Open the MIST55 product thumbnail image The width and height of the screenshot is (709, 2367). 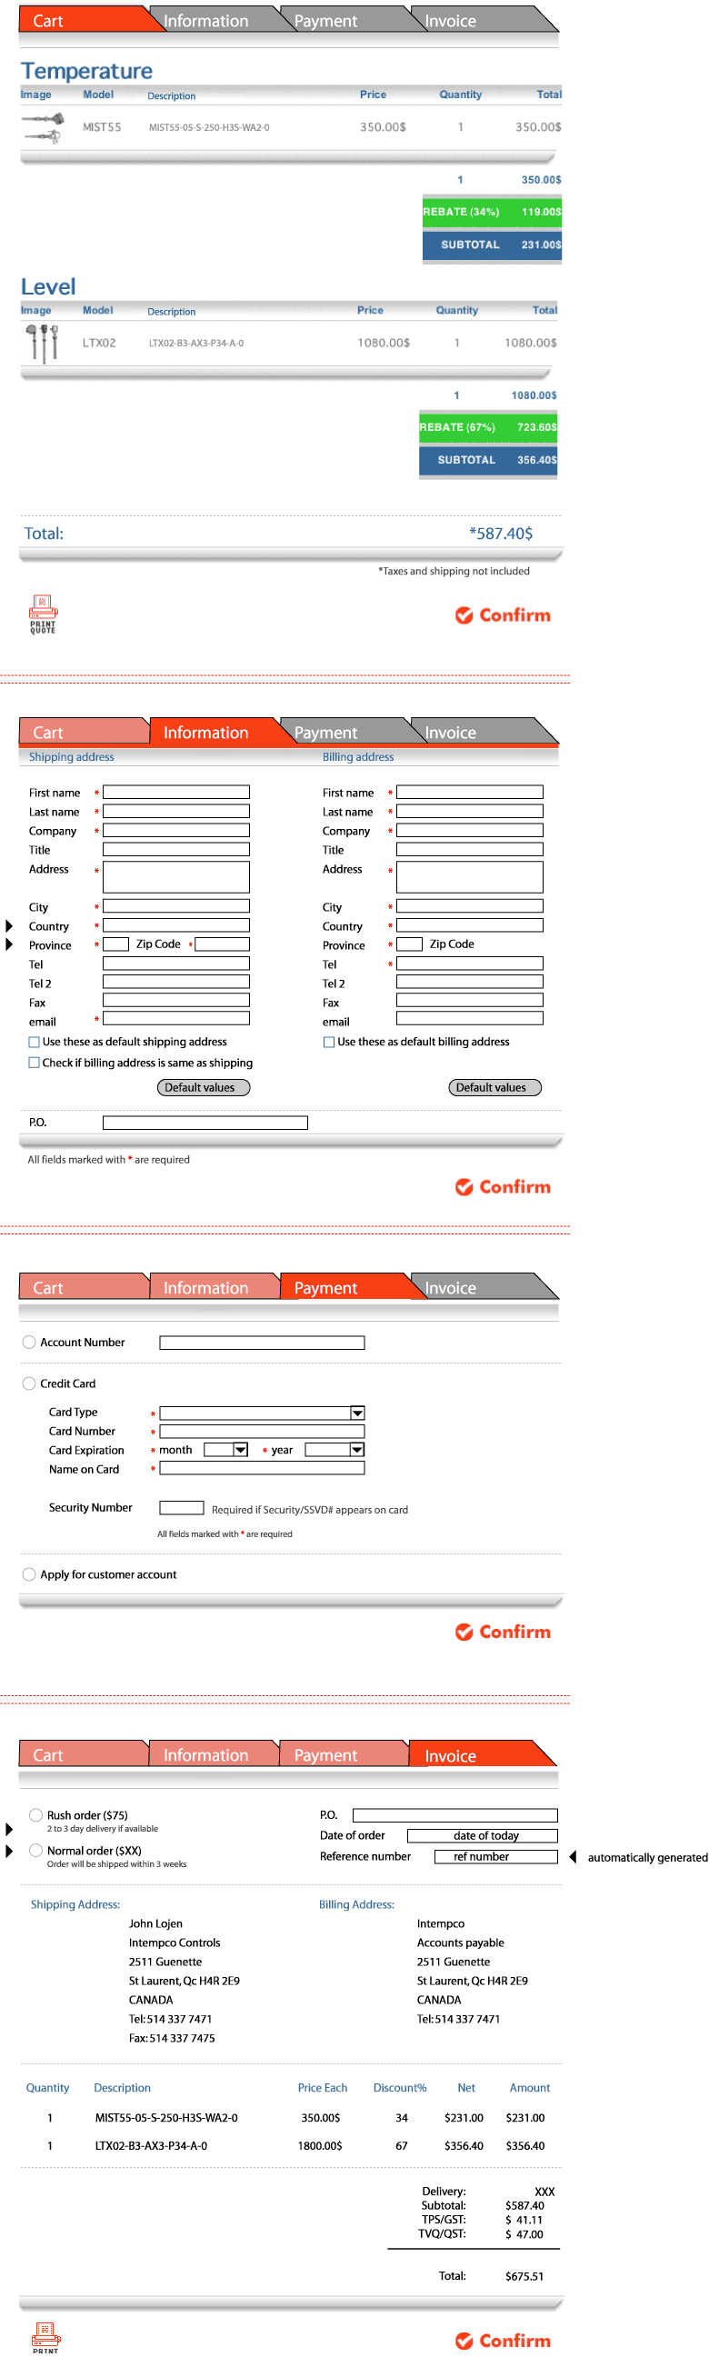(43, 128)
